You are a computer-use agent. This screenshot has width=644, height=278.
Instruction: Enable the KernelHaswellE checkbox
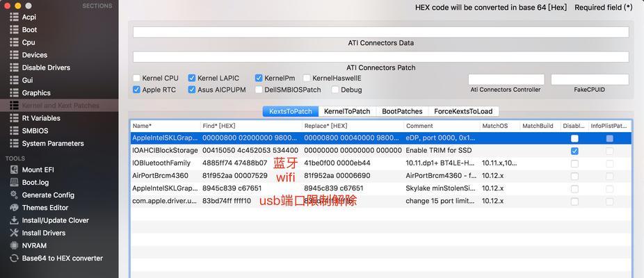(307, 78)
